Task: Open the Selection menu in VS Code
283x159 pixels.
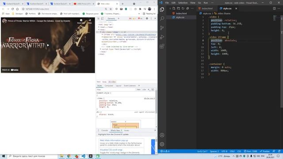Action: tap(183, 3)
